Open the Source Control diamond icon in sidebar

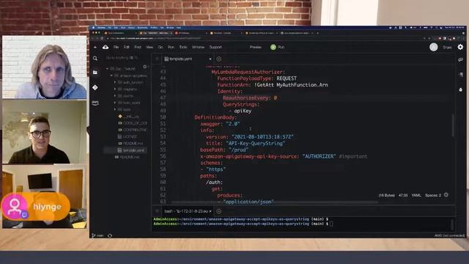pyautogui.click(x=95, y=87)
